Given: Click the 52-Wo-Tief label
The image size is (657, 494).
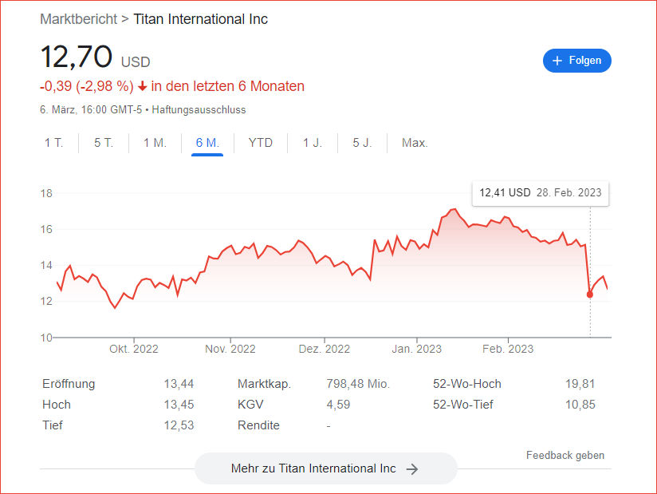Looking at the screenshot, I should pos(463,405).
